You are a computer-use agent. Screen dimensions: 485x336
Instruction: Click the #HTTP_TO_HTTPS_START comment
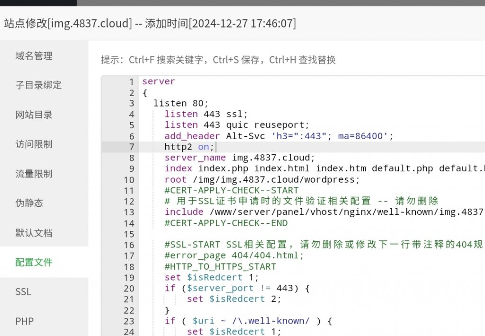click(220, 266)
